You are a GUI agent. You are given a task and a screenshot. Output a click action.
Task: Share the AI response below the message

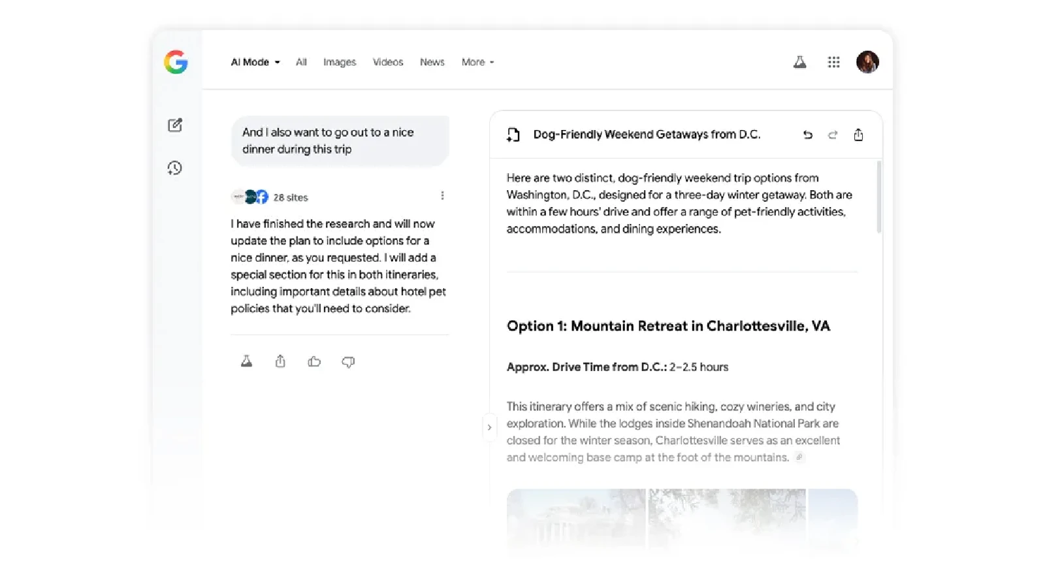coord(280,361)
